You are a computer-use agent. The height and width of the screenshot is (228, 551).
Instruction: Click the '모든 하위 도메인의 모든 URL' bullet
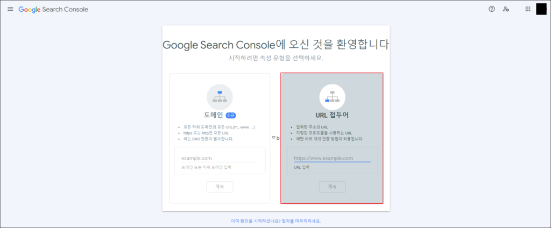click(x=220, y=127)
